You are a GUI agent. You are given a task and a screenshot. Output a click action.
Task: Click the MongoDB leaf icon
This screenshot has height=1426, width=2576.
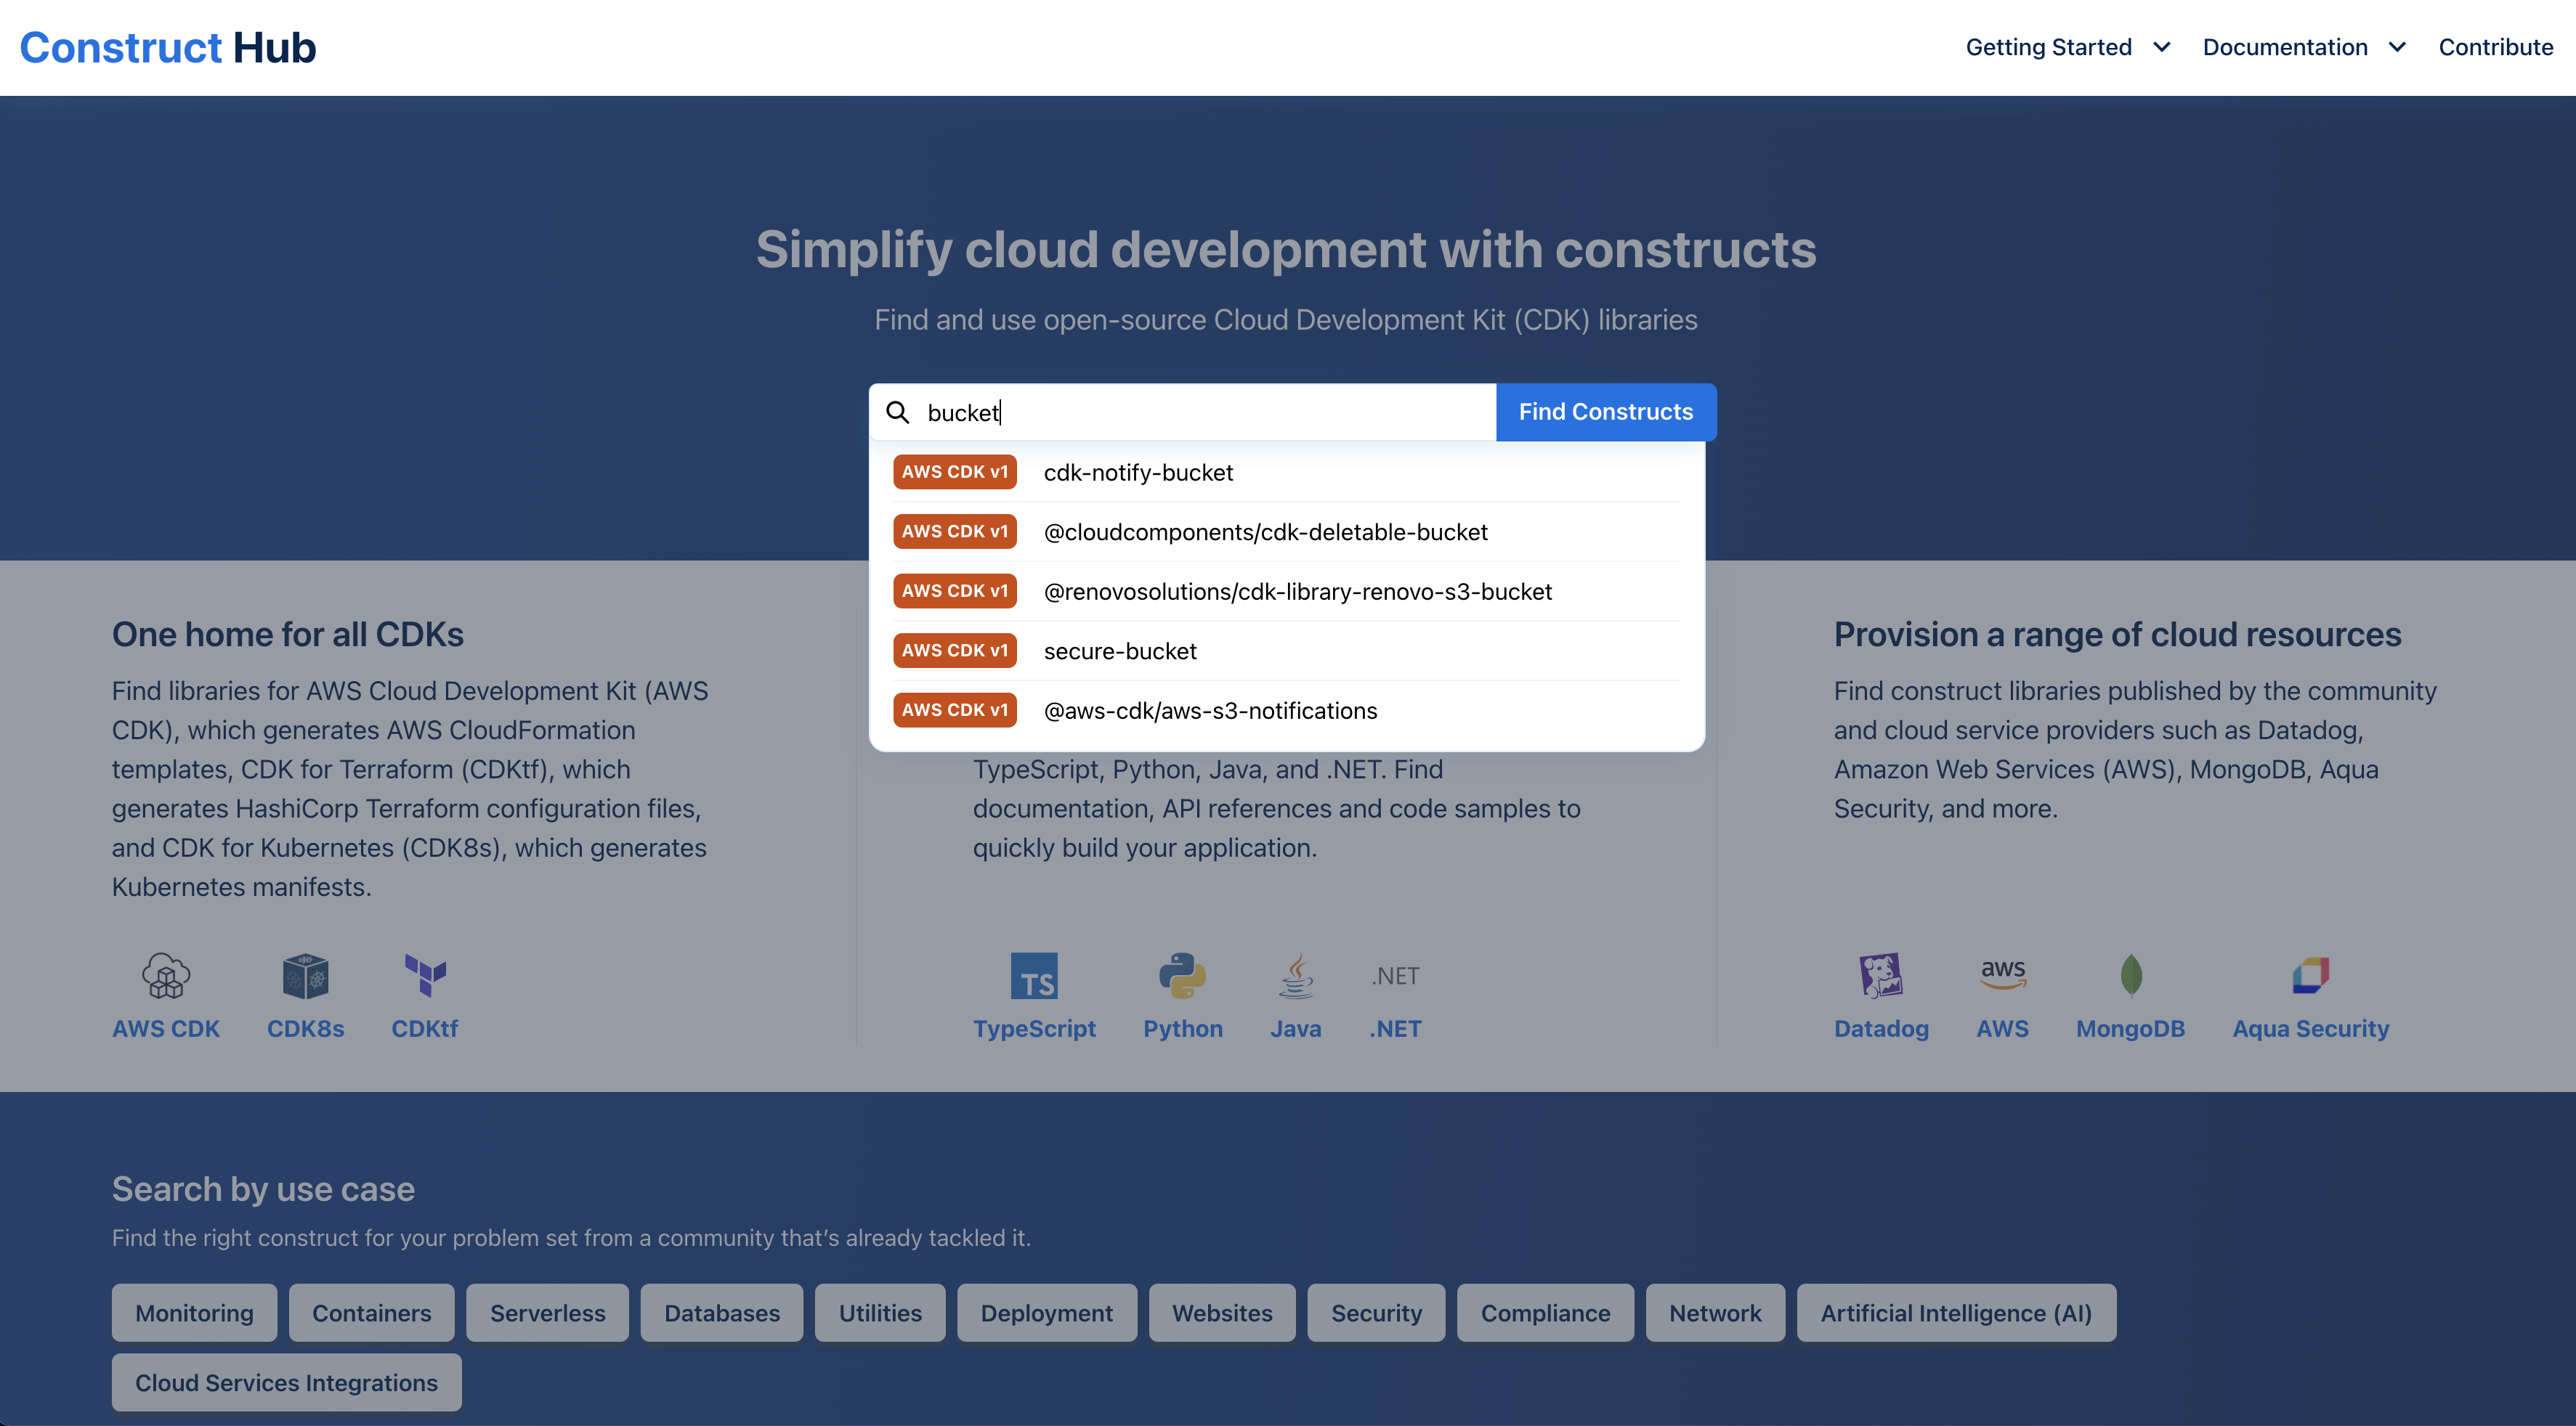pyautogui.click(x=2131, y=975)
